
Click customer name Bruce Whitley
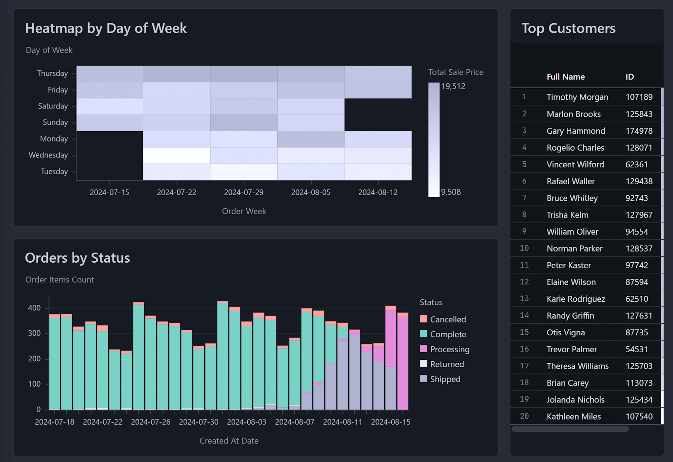pos(572,198)
